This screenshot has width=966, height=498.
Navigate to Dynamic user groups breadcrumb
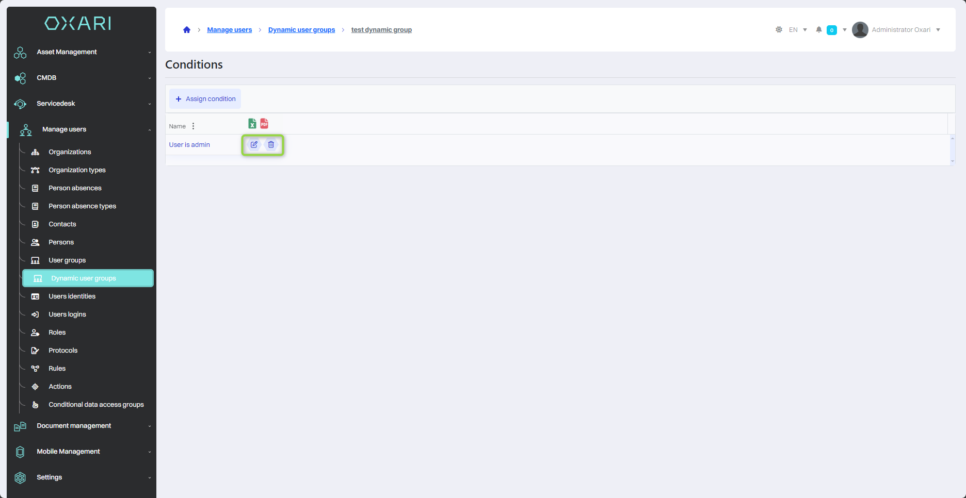(301, 30)
